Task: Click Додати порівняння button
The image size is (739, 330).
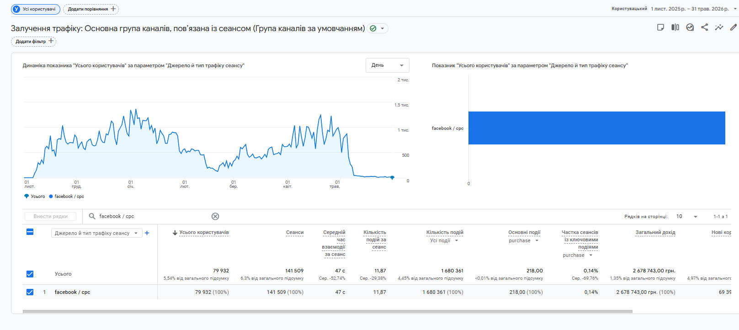Action: 91,9
